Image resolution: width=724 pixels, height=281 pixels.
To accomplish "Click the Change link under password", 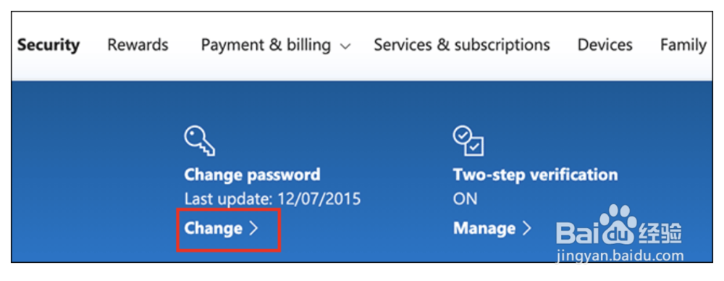I will pos(221,228).
